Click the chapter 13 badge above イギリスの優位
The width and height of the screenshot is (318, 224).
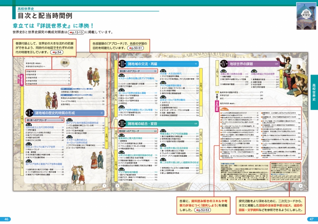[x=121, y=152]
